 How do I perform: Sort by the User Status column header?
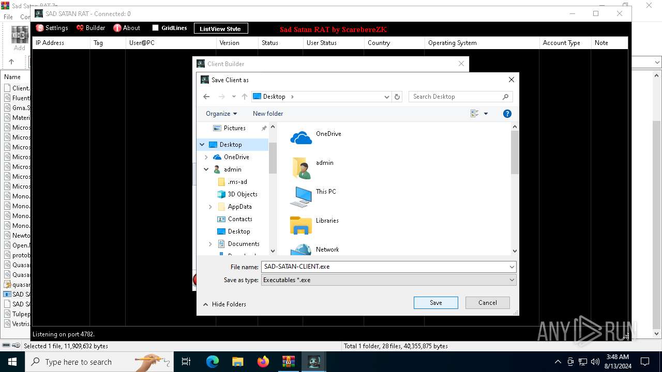click(334, 43)
